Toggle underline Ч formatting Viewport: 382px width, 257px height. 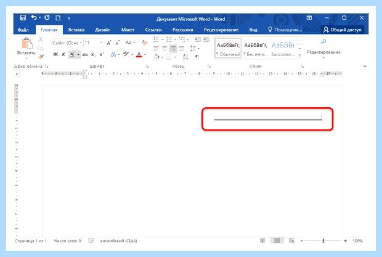tap(72, 54)
